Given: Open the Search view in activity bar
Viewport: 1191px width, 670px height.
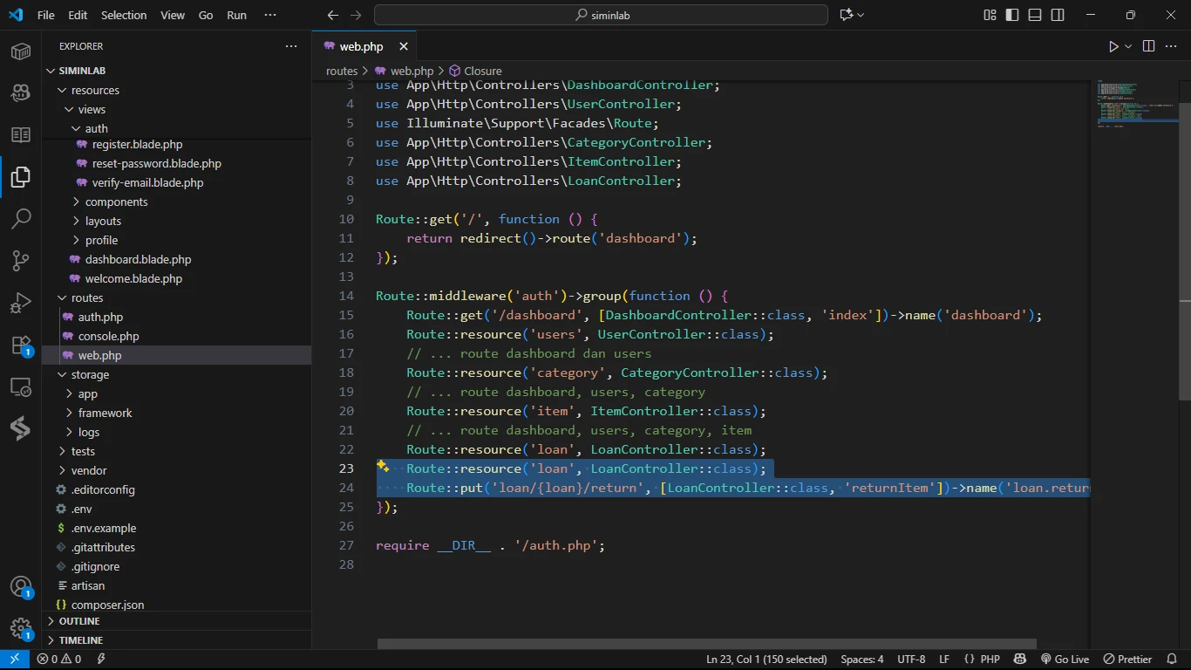Looking at the screenshot, I should click(21, 218).
